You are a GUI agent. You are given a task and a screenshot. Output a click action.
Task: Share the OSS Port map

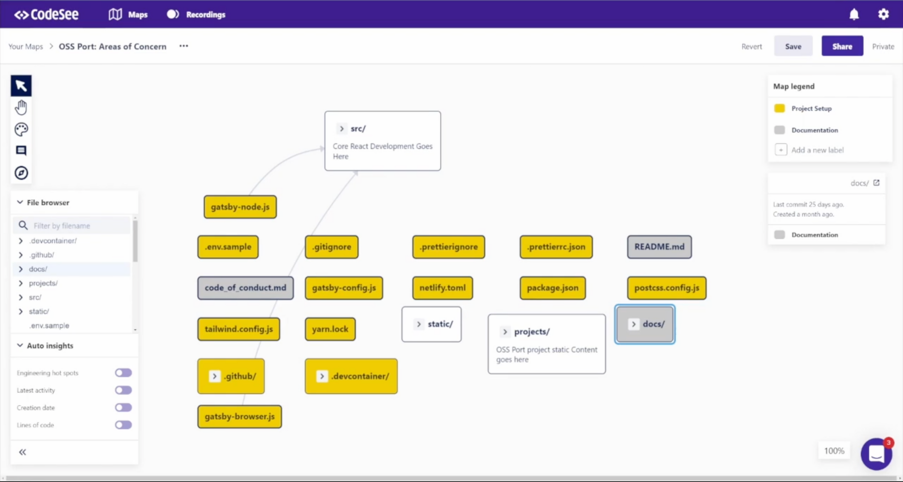[x=842, y=46]
